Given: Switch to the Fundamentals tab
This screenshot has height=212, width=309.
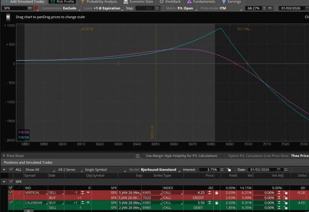Looking at the screenshot, I should 201,2.
